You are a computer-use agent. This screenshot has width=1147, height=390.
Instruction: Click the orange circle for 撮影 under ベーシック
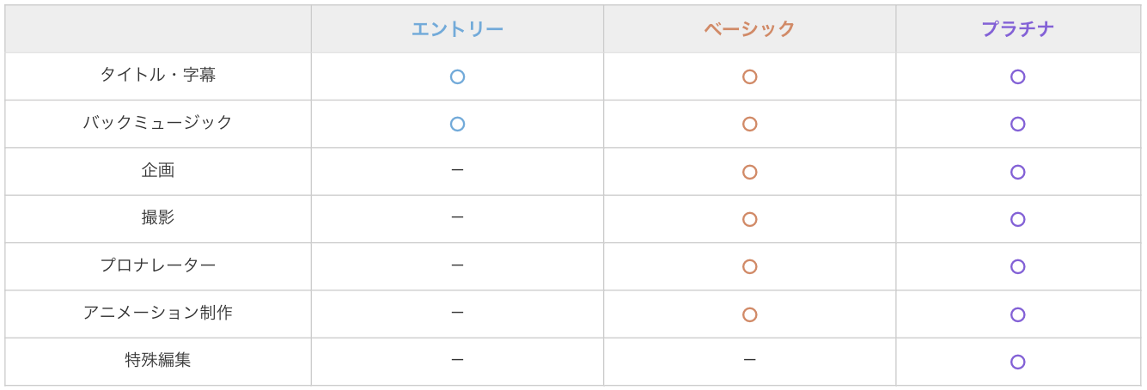[x=749, y=219]
